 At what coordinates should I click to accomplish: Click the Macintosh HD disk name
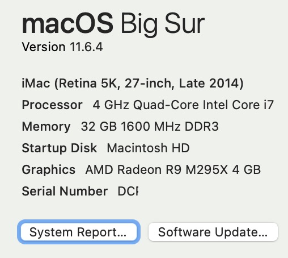click(x=148, y=148)
